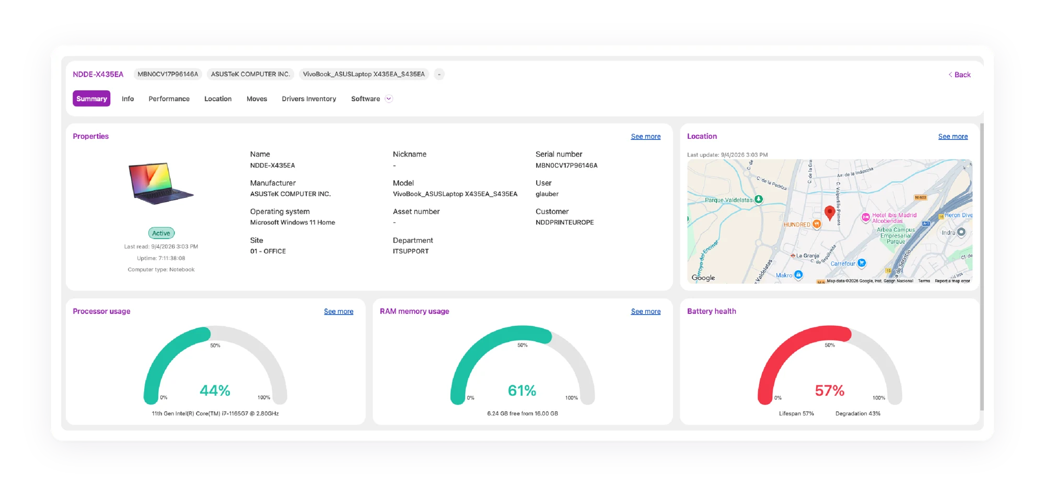The image size is (1045, 498).
Task: Click the department value ITSUPPORT
Action: pos(411,251)
